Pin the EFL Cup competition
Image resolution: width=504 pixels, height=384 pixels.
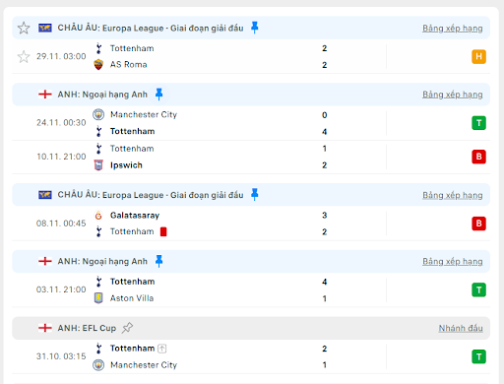point(127,328)
